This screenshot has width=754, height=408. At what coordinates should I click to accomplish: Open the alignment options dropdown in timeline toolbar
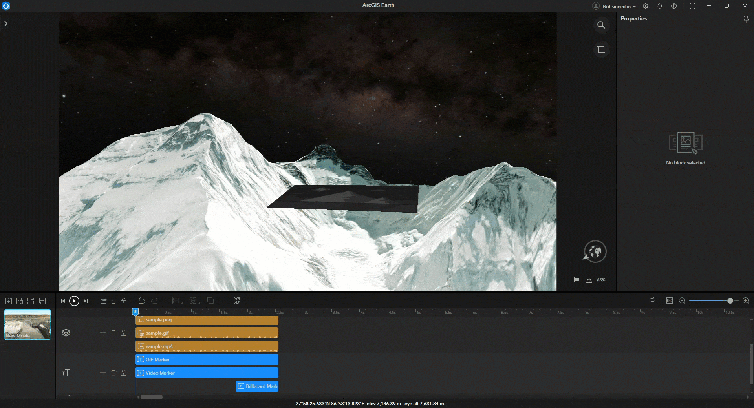pos(177,301)
